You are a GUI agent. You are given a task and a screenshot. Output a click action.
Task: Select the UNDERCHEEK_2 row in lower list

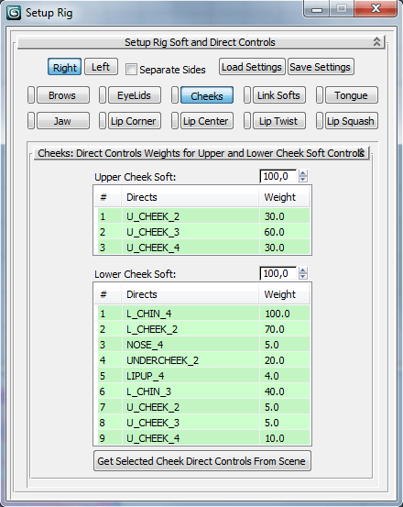pos(203,360)
